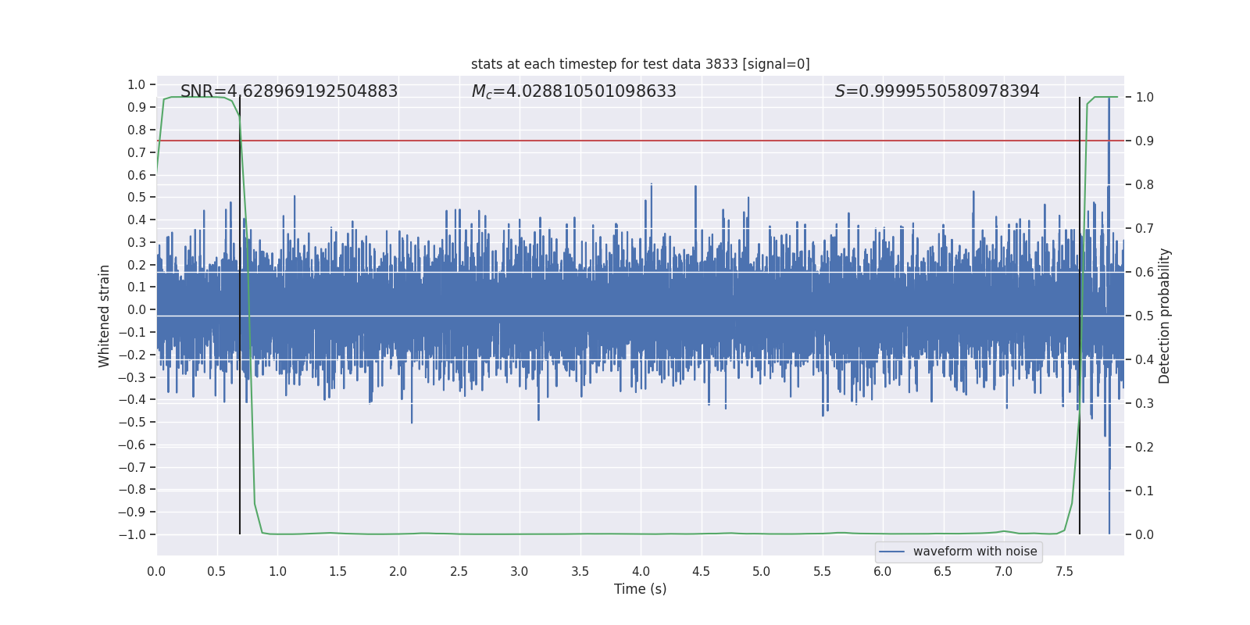Click the "waveform with noise" legend text
1250x625 pixels.
975,552
